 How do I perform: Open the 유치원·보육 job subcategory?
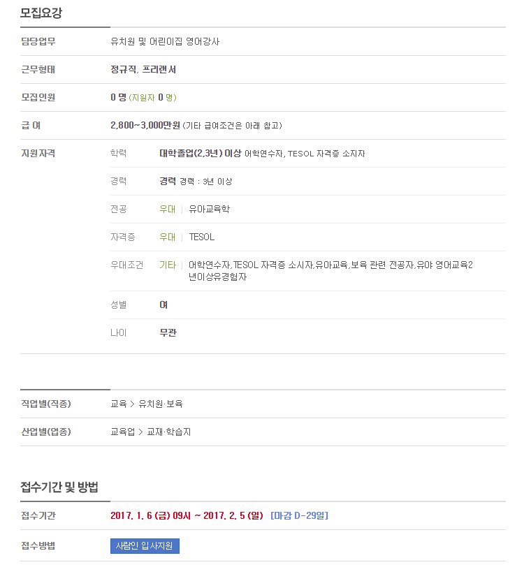161,404
